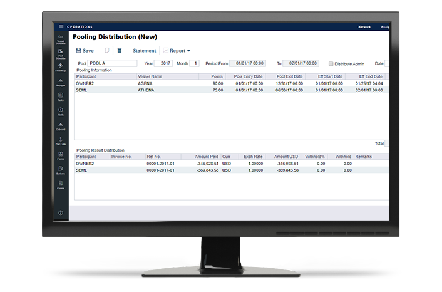This screenshot has height=292, width=442.
Task: Open Claims in the sidebar
Action: 61,185
